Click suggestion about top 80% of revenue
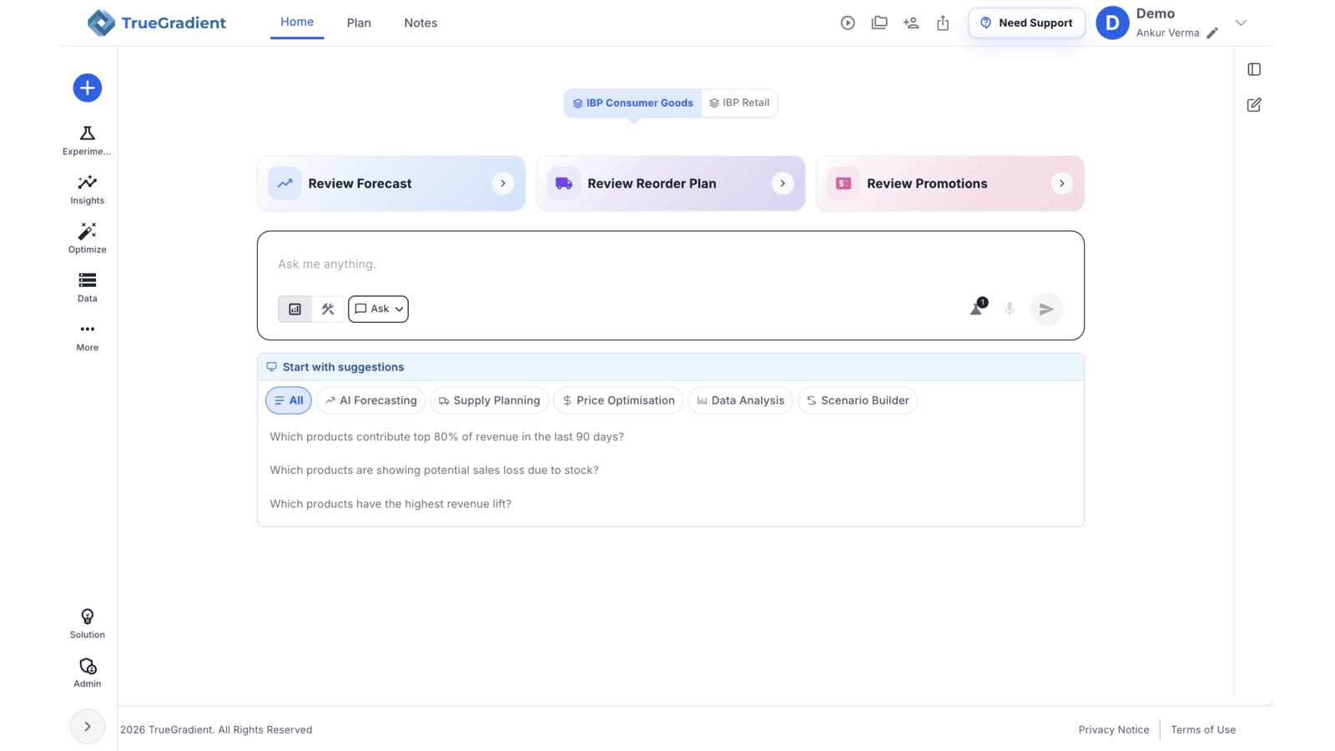The width and height of the screenshot is (1335, 751). (446, 436)
